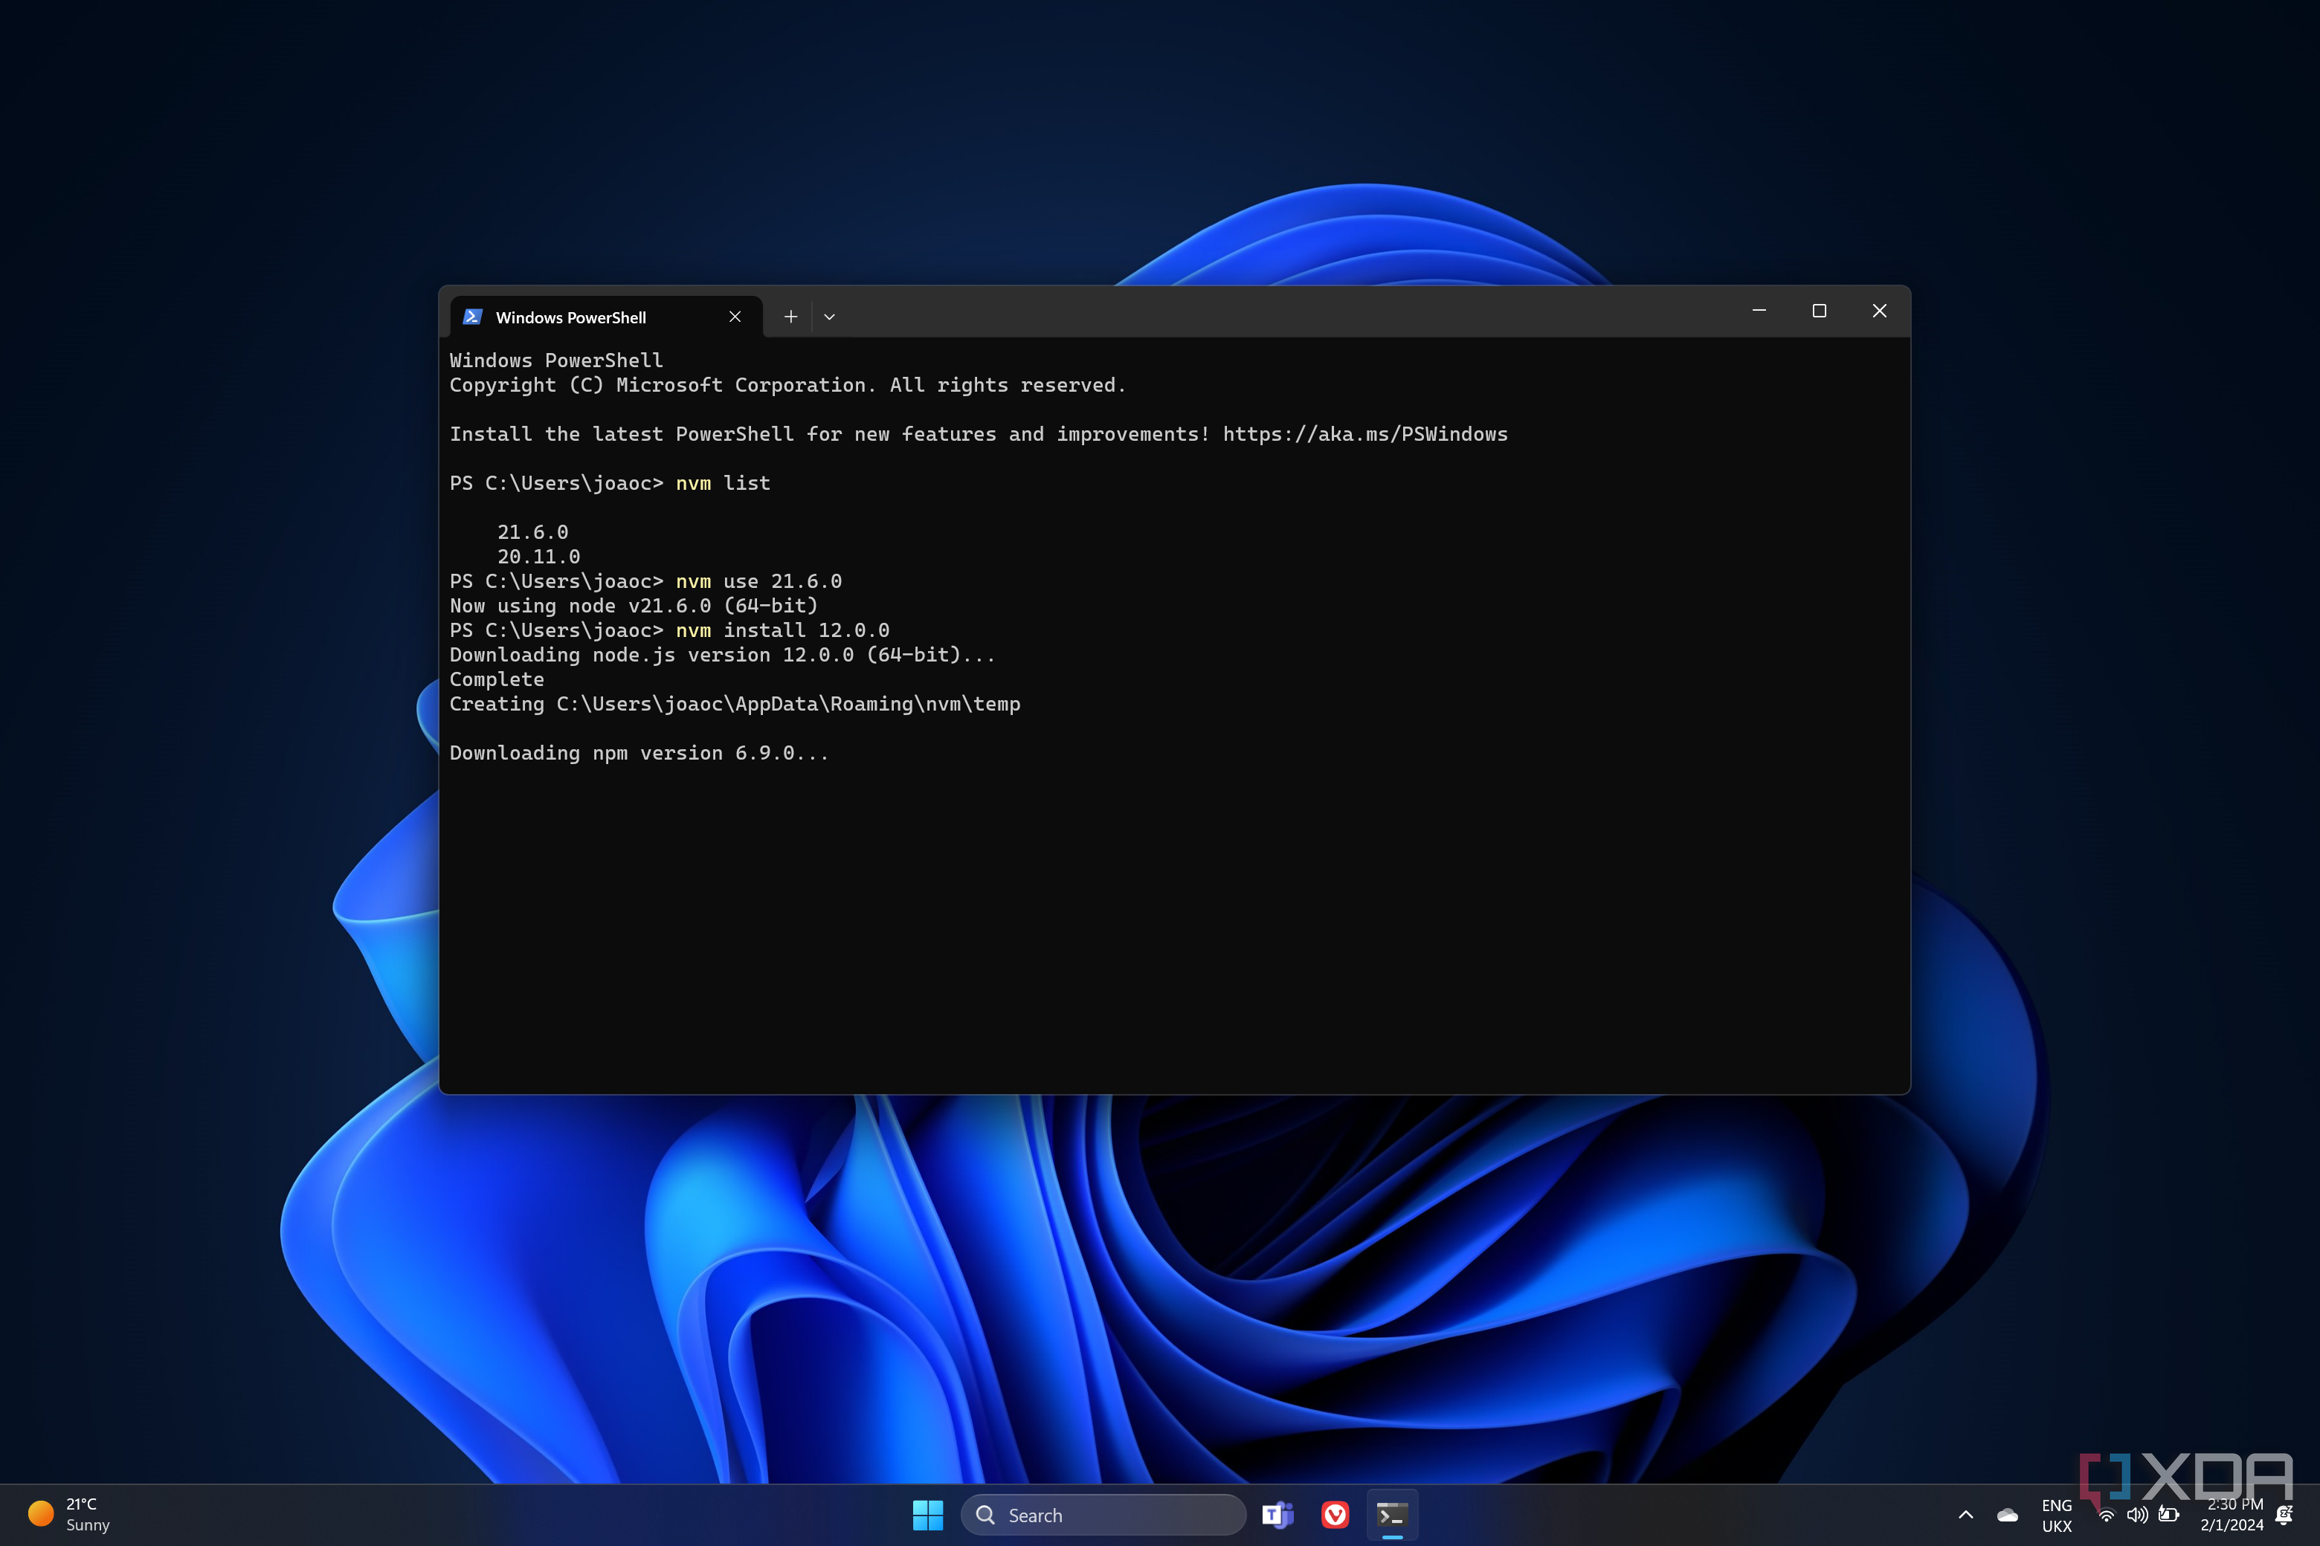The image size is (2320, 1546).
Task: Click the taskbar Search box
Action: coord(1103,1516)
